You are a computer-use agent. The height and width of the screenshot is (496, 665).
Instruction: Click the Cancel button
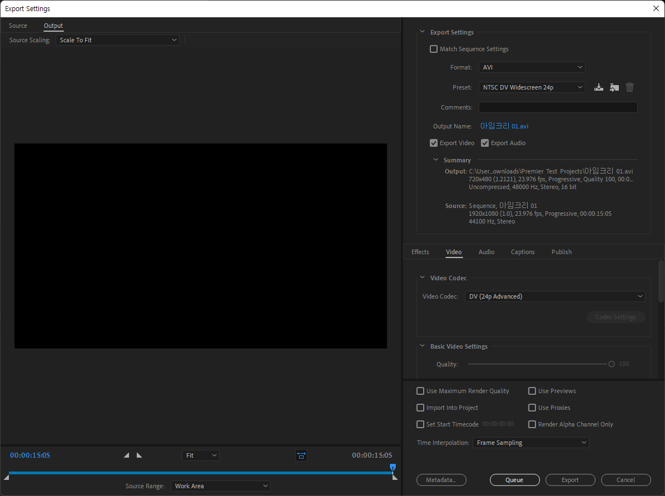pyautogui.click(x=626, y=480)
